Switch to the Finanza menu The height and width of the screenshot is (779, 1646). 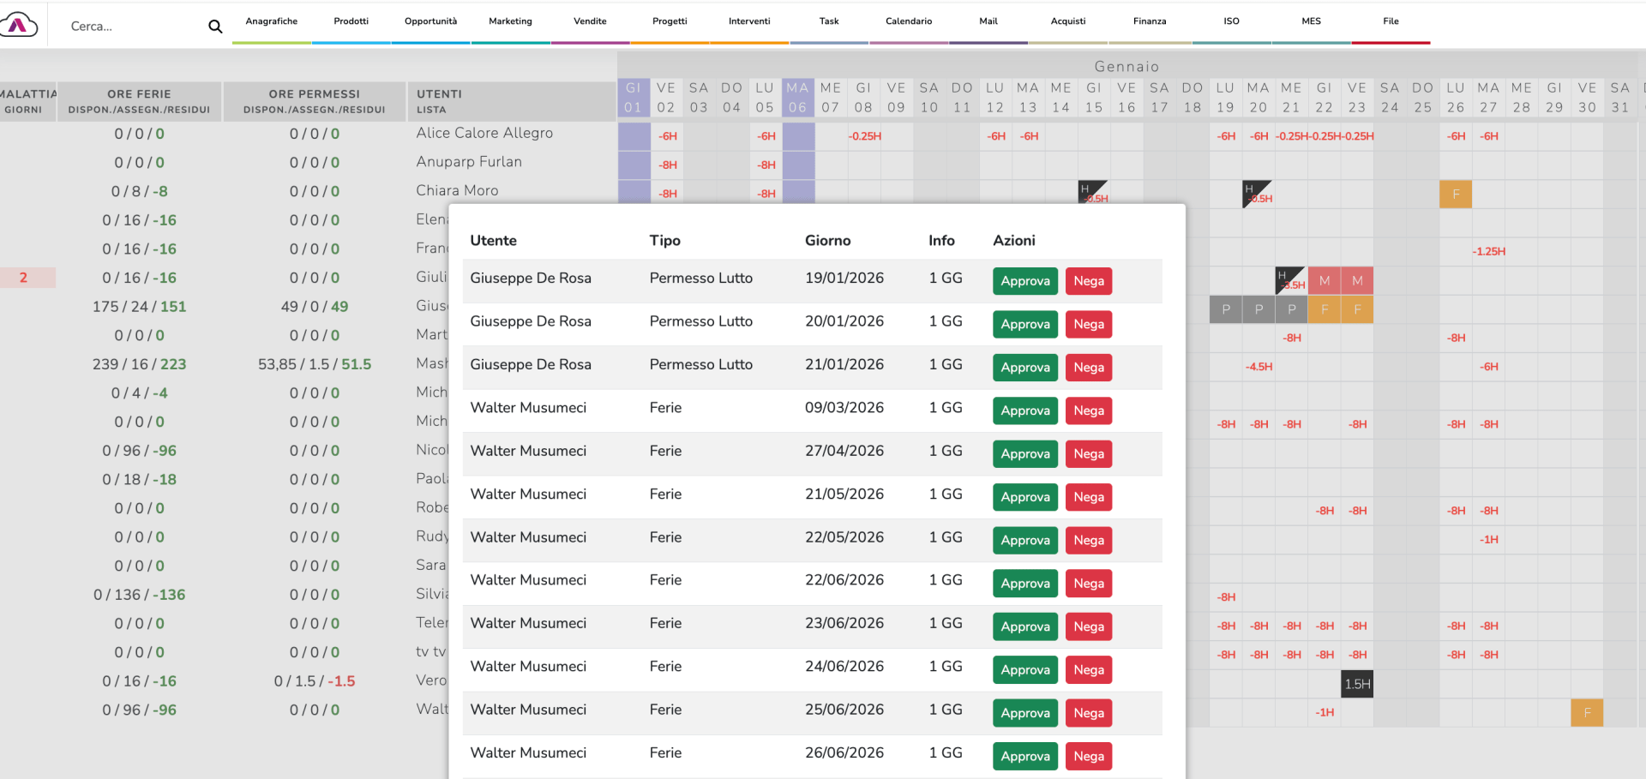tap(1149, 21)
